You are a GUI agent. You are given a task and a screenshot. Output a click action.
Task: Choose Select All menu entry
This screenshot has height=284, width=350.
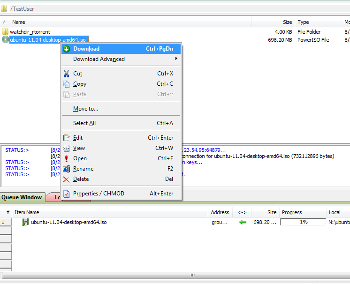click(x=84, y=123)
